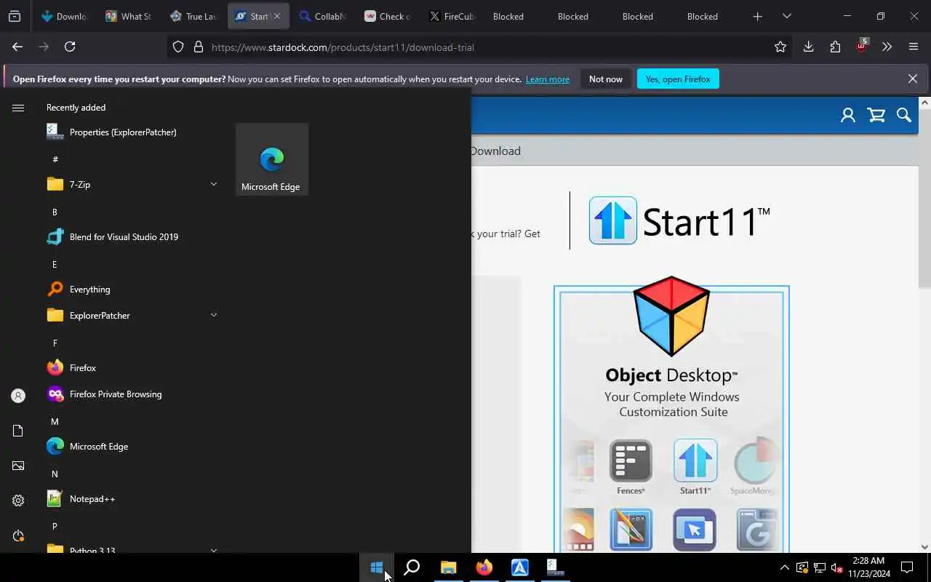The image size is (931, 582).
Task: Switch to the What St tab
Action: 127,16
